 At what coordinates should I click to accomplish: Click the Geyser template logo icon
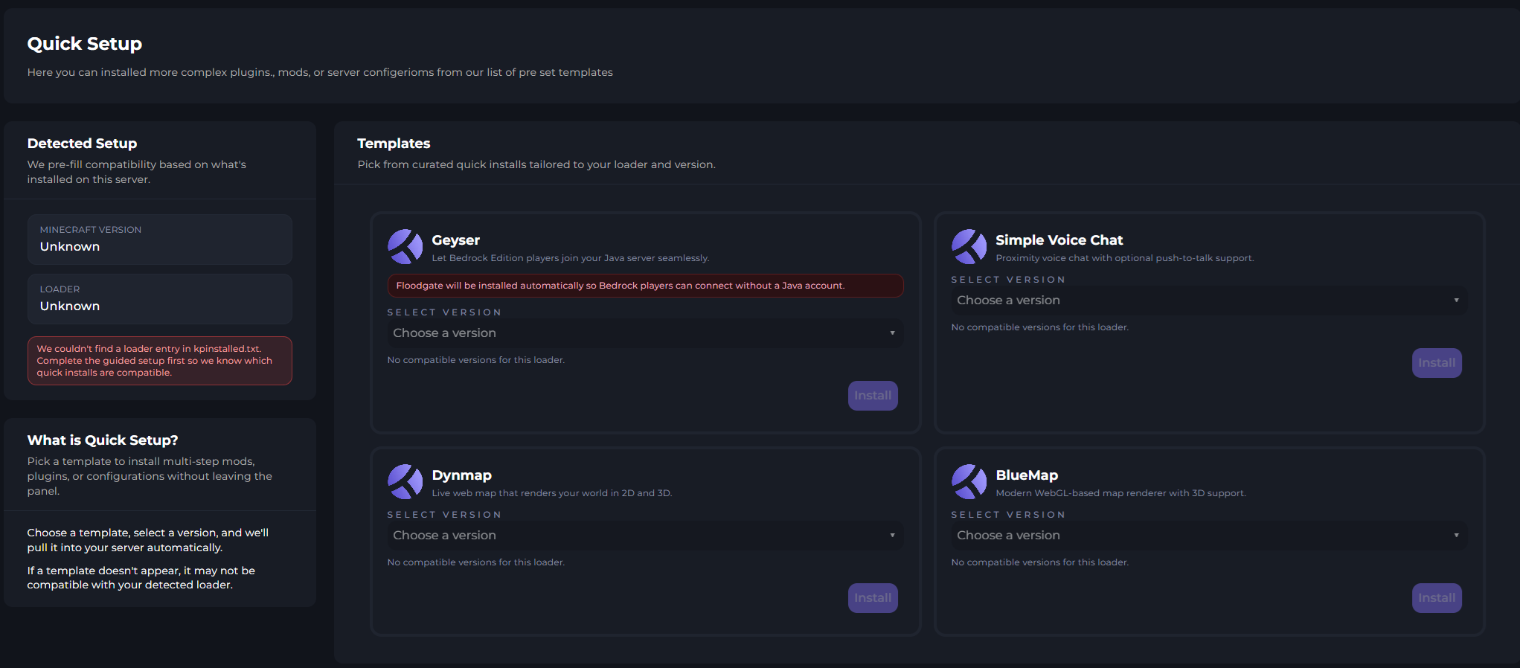coord(405,247)
